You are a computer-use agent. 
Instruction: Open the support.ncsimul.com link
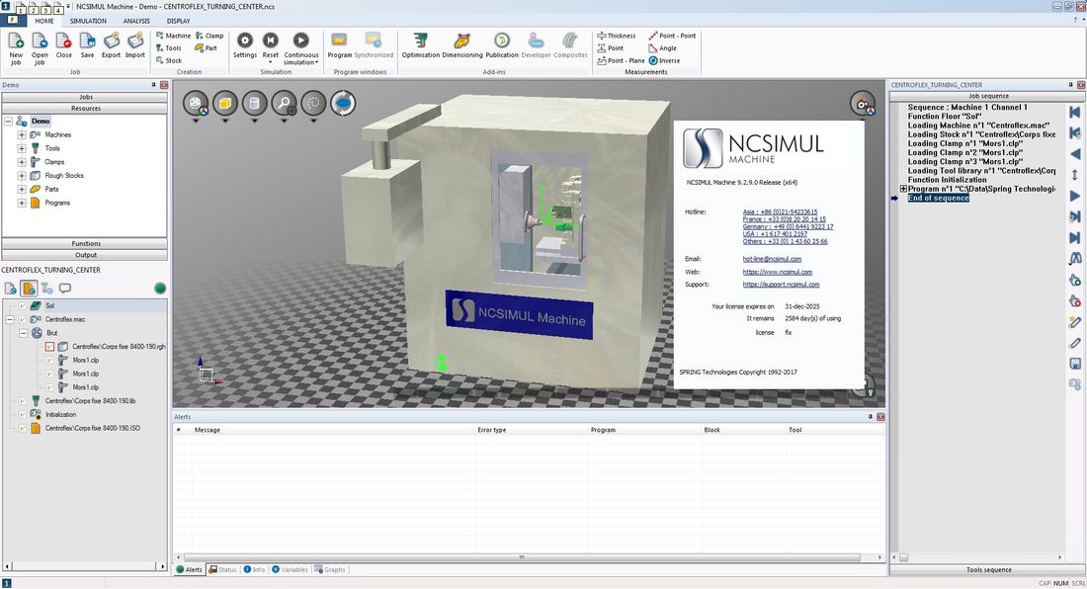(x=781, y=285)
